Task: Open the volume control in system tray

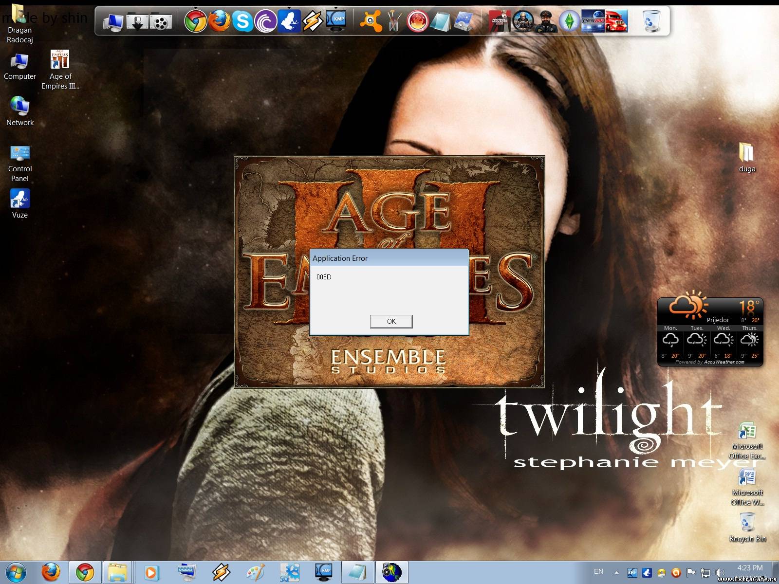Action: click(720, 572)
